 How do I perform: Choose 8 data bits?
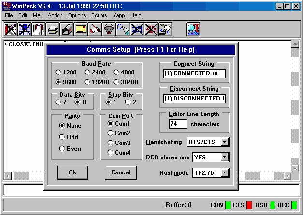77,102
